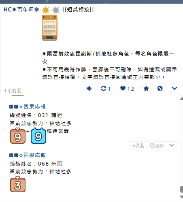Click the red dice showing 9

click(18, 136)
